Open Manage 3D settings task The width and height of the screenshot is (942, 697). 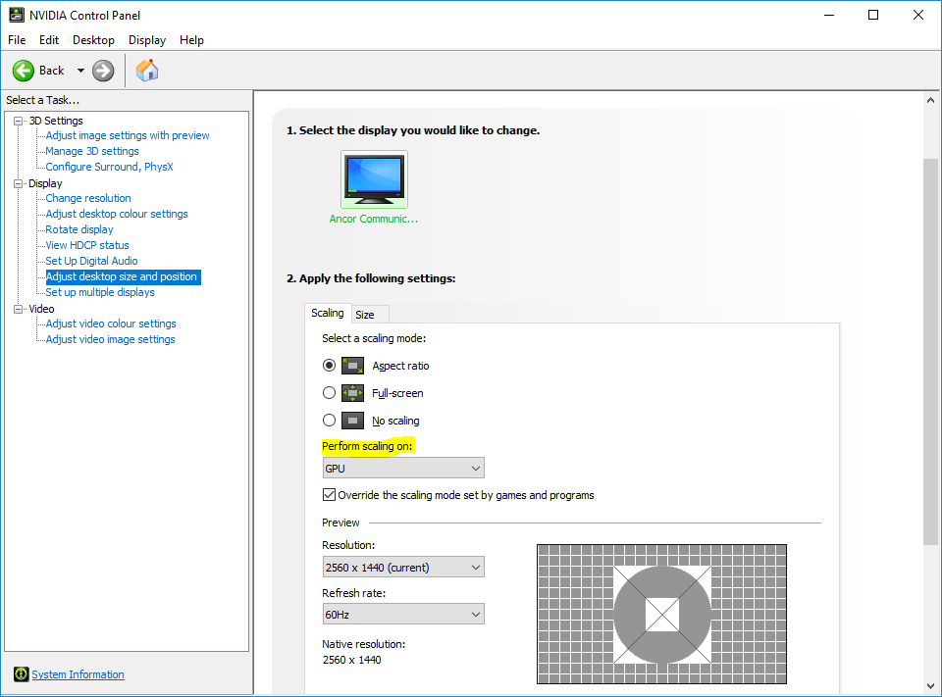point(92,151)
